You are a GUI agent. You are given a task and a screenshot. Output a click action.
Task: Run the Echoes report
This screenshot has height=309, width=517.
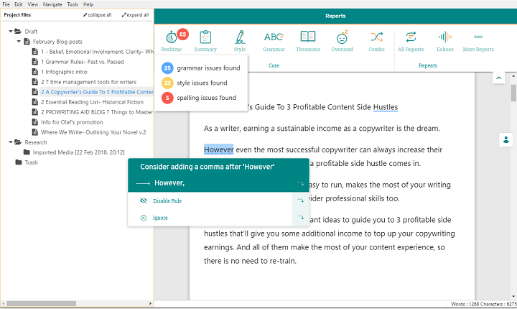point(445,41)
